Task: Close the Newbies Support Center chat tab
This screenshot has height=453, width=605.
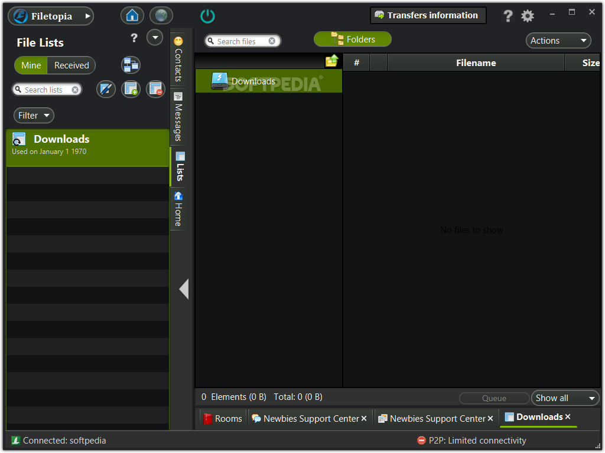Action: (364, 419)
